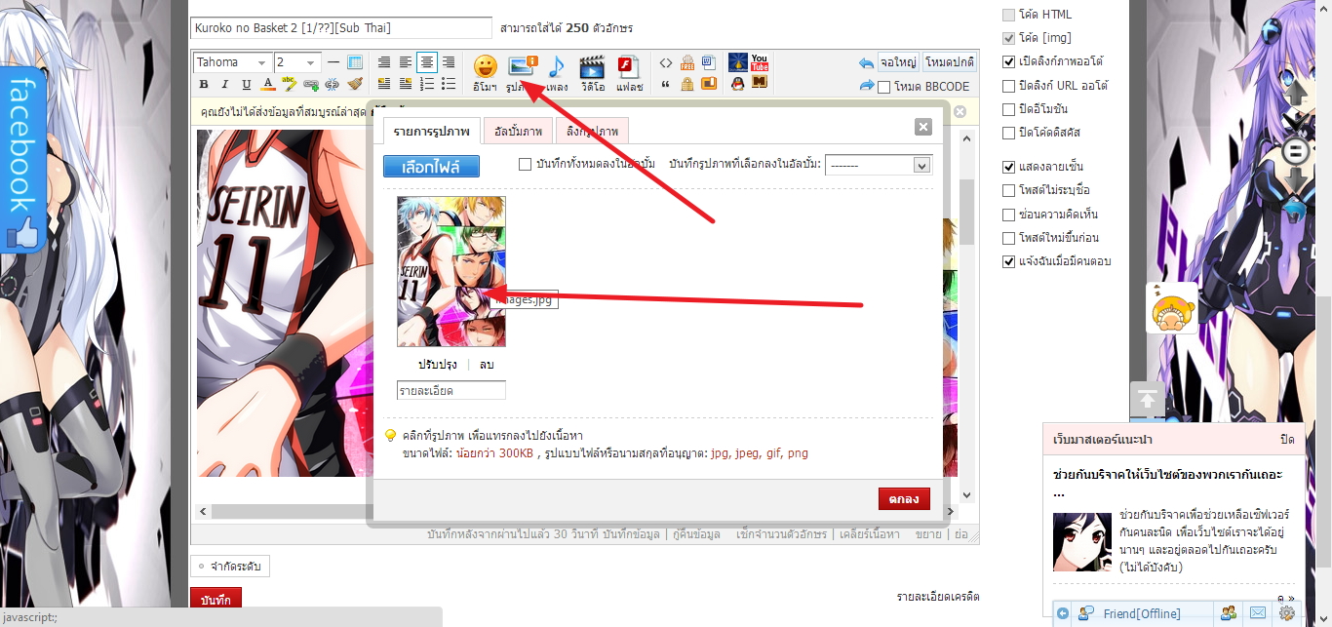Click the QQ penguin icon
The height and width of the screenshot is (627, 1332).
[x=738, y=84]
